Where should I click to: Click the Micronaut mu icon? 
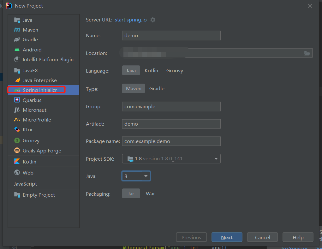click(17, 110)
